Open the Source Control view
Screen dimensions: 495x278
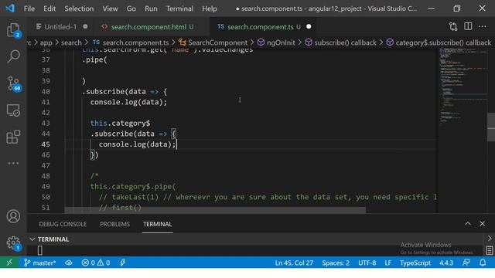coord(14,84)
